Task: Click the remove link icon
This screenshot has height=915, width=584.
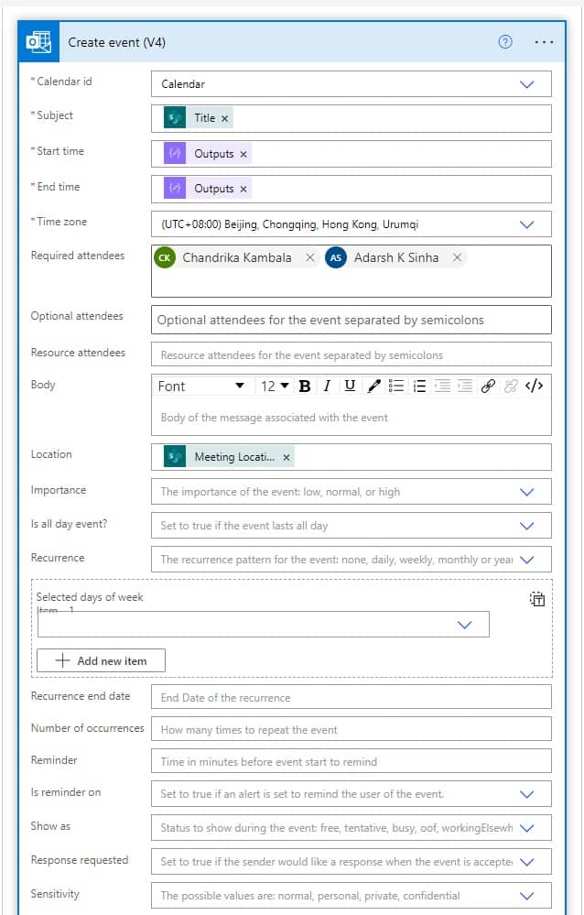Action: (511, 387)
